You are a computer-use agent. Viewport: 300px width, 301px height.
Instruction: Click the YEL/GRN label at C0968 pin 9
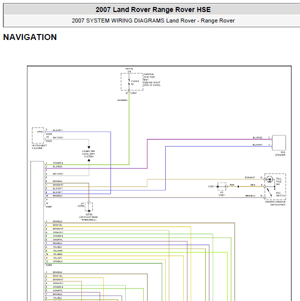(58, 250)
